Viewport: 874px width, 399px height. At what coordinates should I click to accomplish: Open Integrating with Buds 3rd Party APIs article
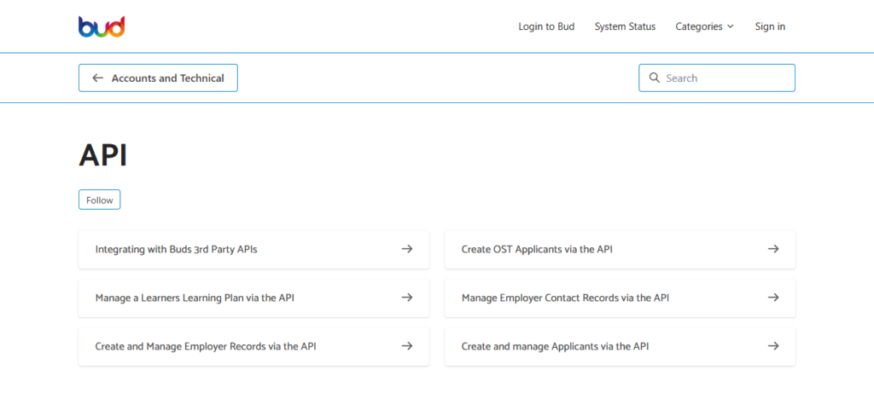coord(253,249)
